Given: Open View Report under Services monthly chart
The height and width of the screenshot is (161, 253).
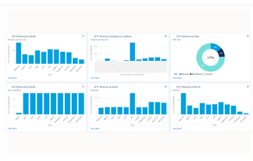Looking at the screenshot, I should pyautogui.click(x=177, y=129).
